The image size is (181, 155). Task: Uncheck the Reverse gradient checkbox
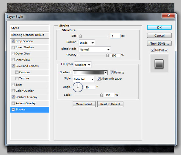pos(112,72)
